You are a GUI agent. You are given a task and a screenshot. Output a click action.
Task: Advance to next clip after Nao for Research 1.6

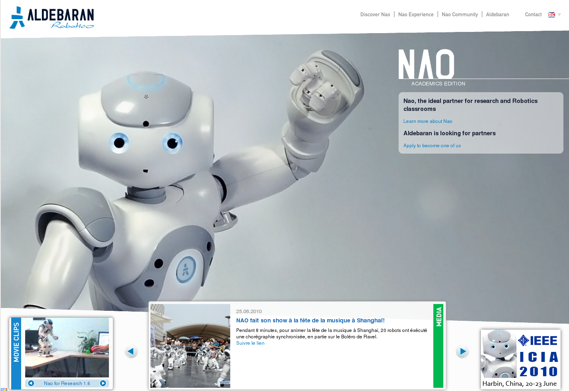coord(103,383)
